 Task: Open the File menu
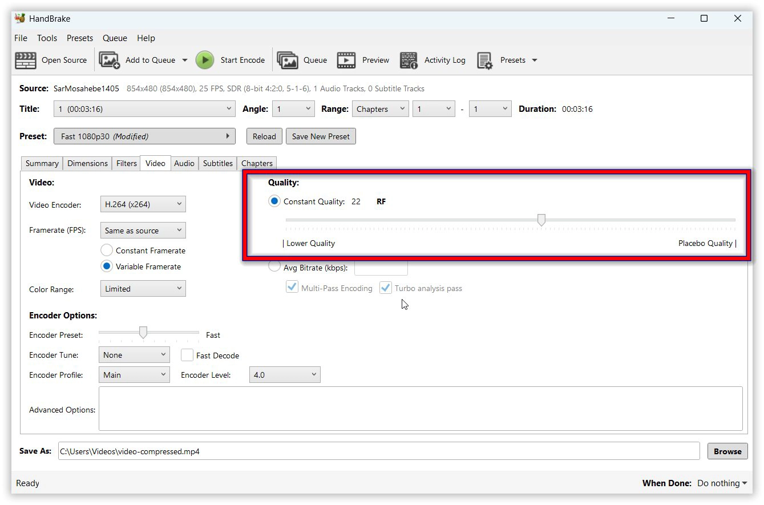point(21,38)
